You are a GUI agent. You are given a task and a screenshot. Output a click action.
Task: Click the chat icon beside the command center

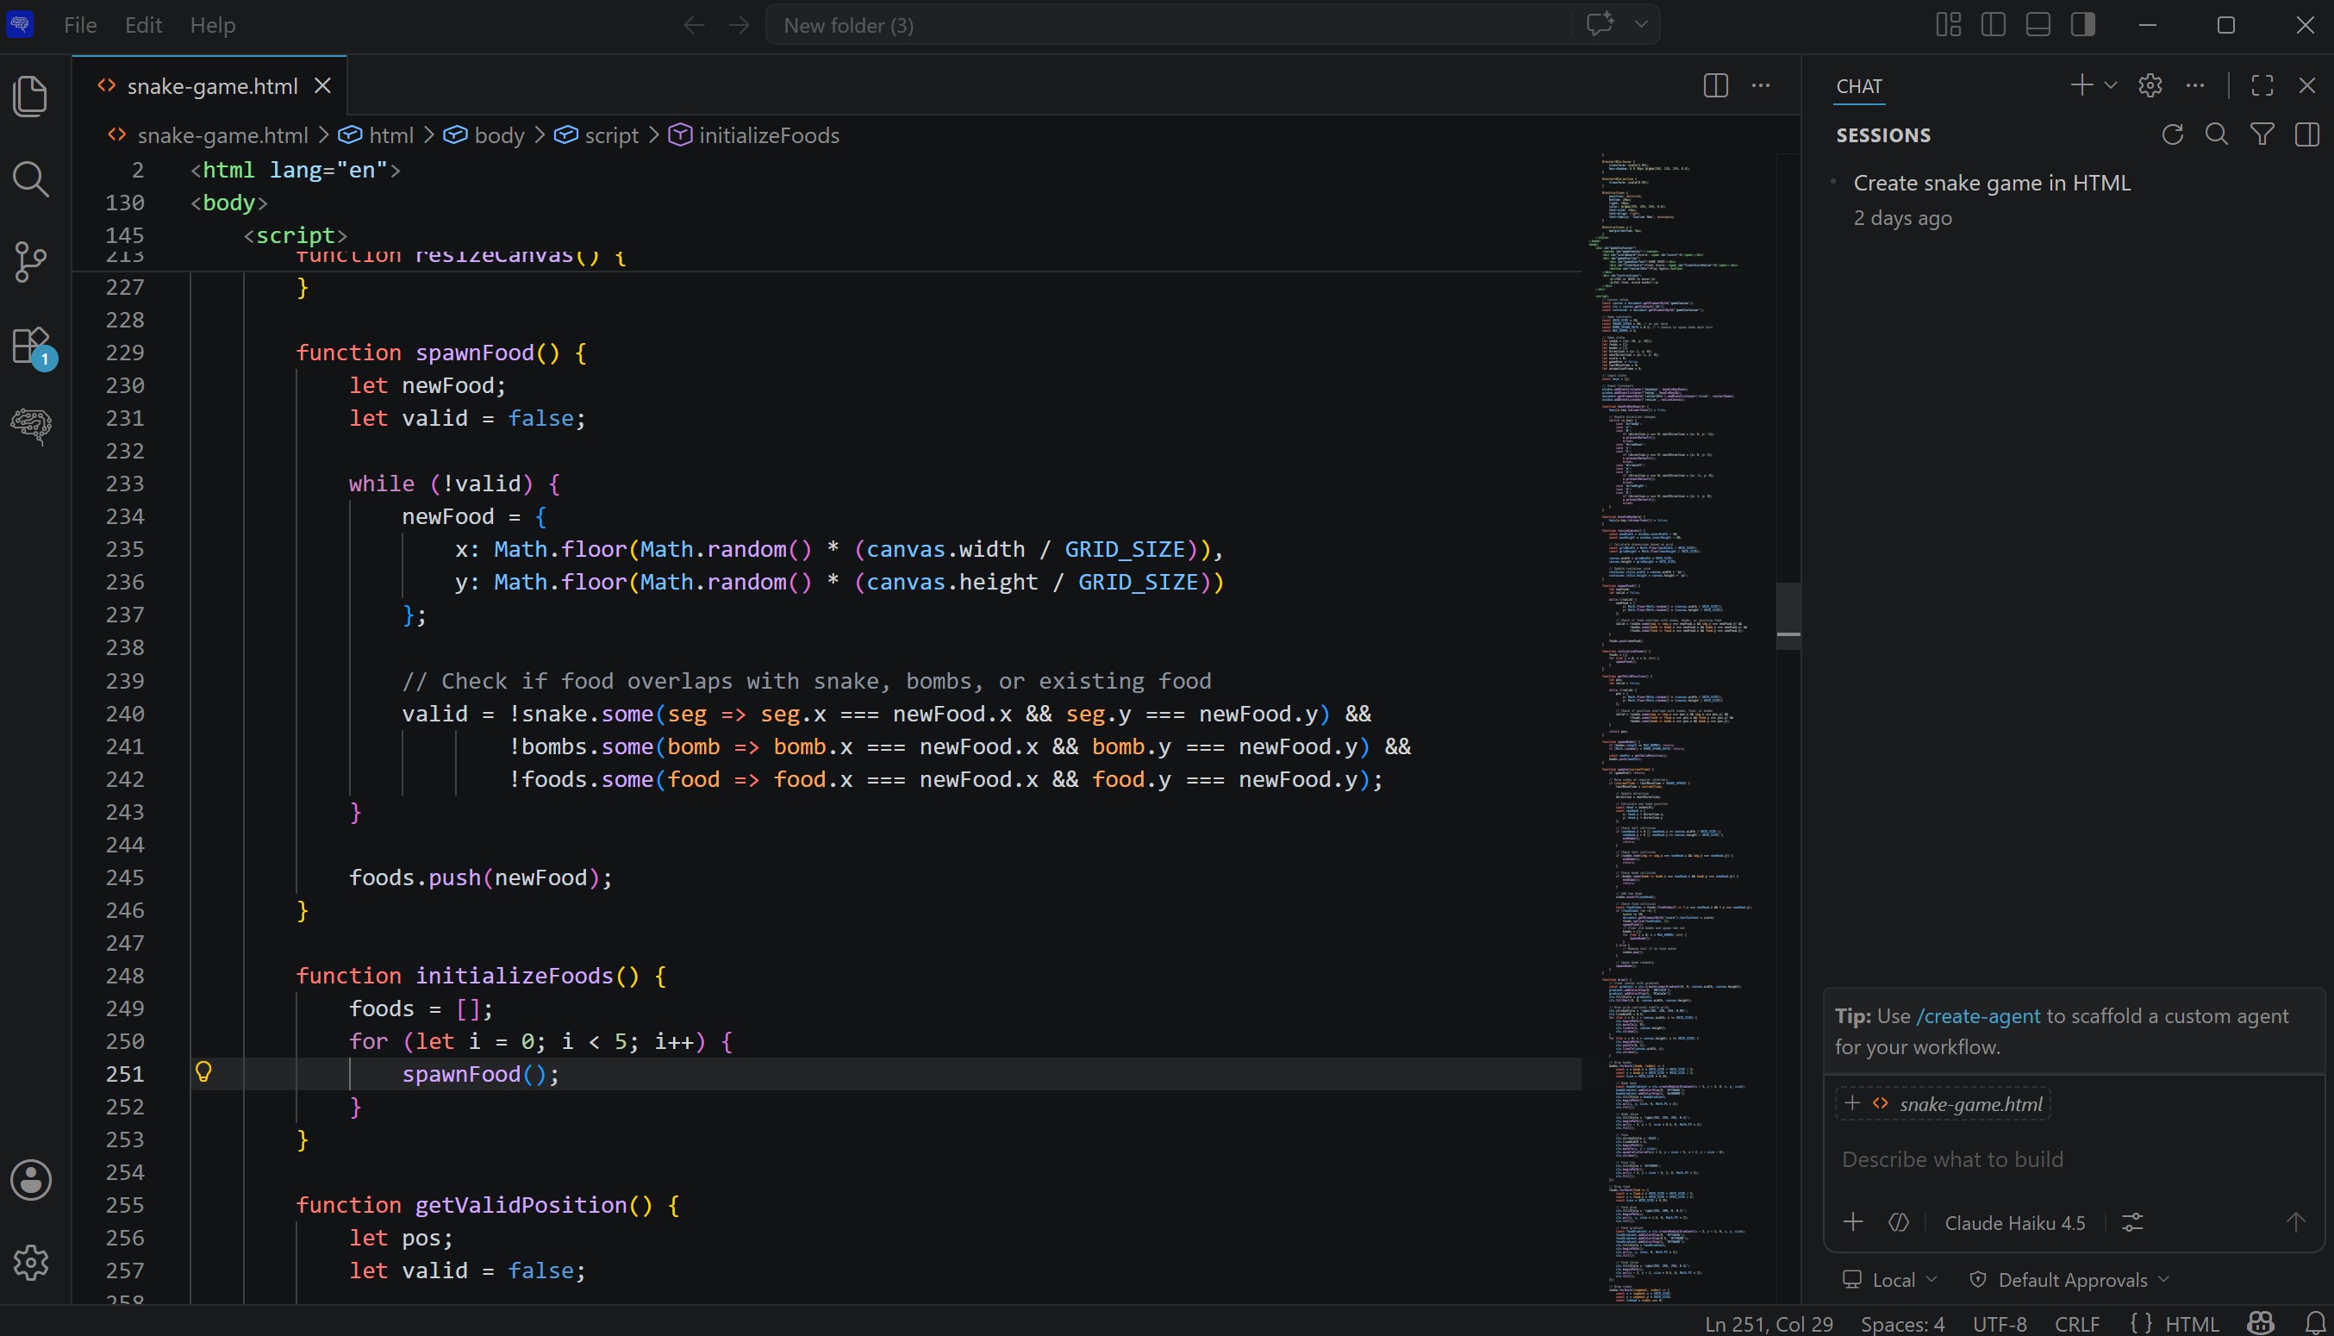pos(1600,24)
